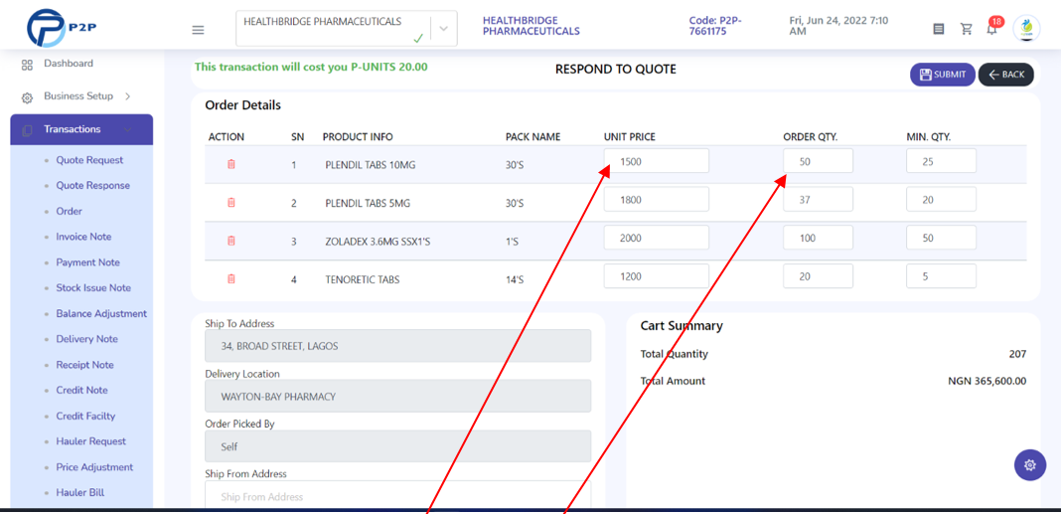1064x514 pixels.
Task: Open Hauler Request
Action: pyautogui.click(x=91, y=441)
